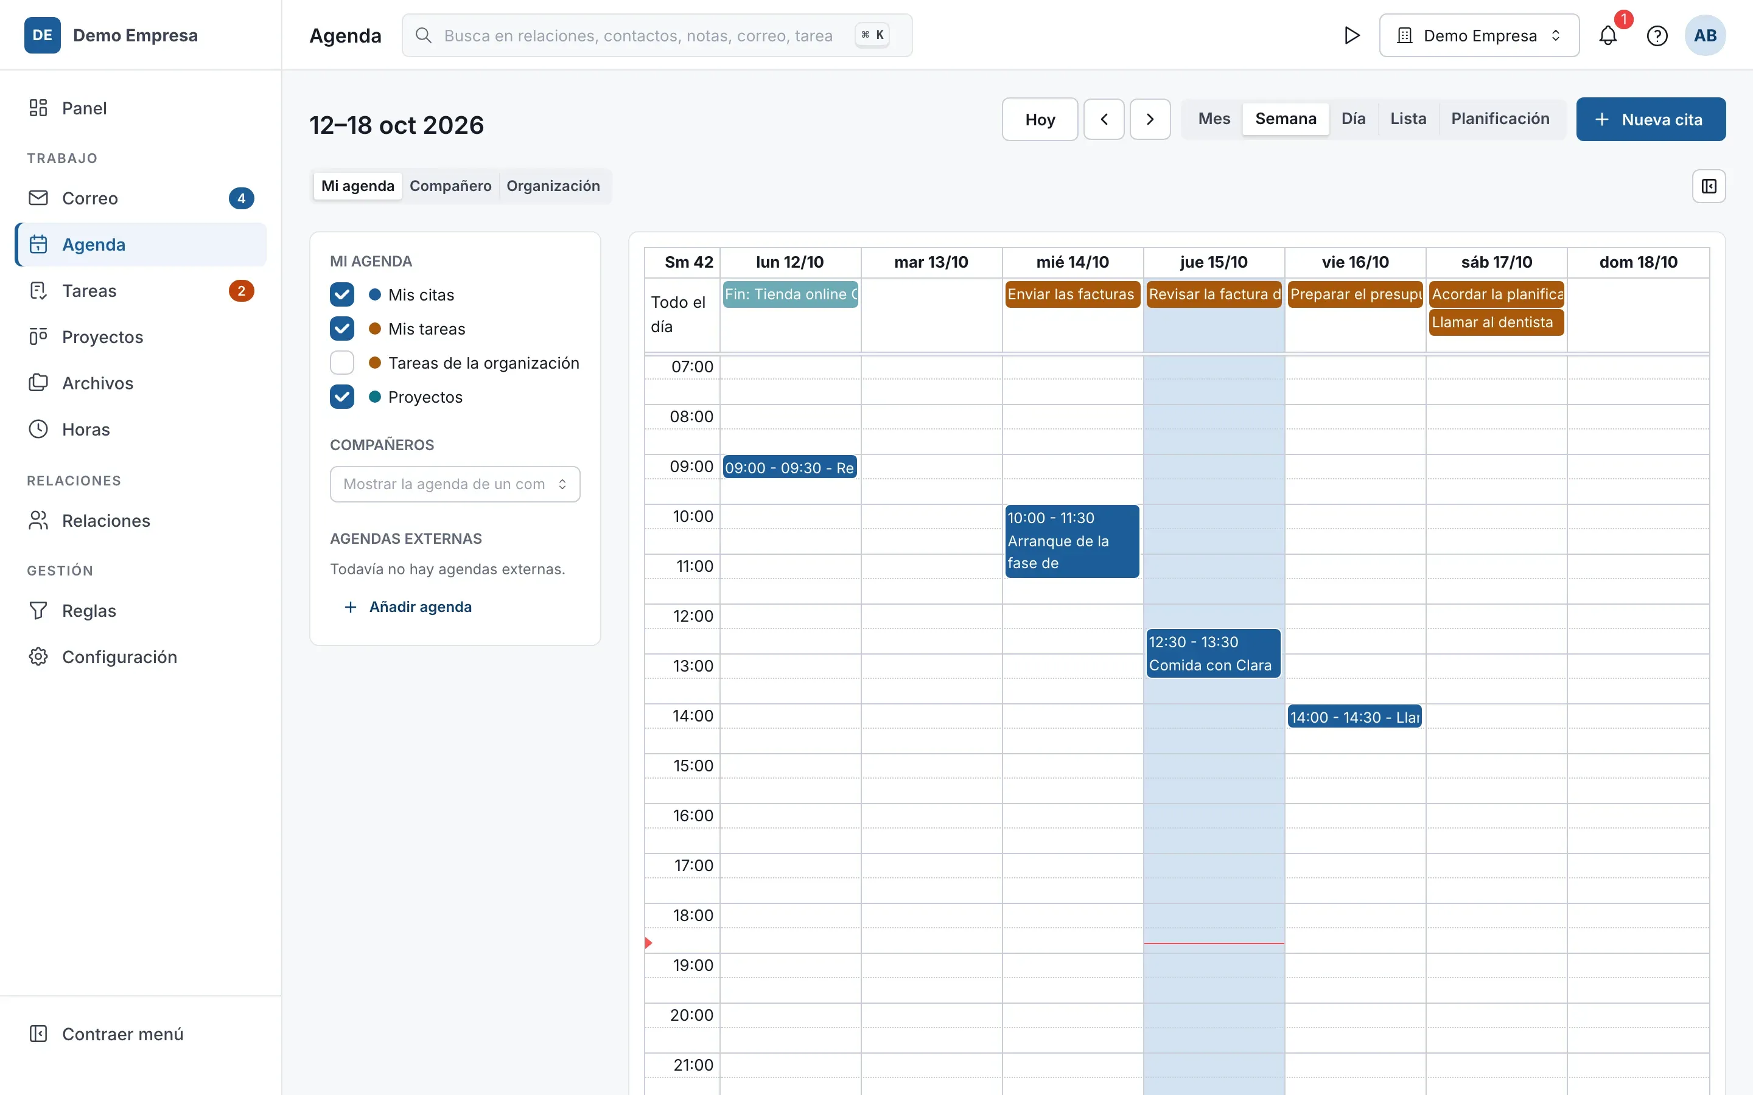Click the play timer icon in header
This screenshot has height=1095, width=1753.
point(1352,35)
